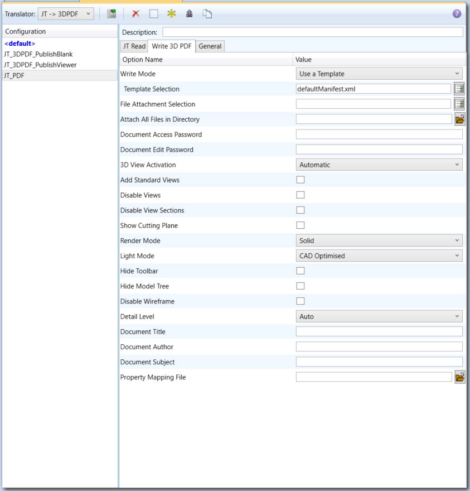
Task: Open the Light Mode dropdown
Action: pos(379,256)
